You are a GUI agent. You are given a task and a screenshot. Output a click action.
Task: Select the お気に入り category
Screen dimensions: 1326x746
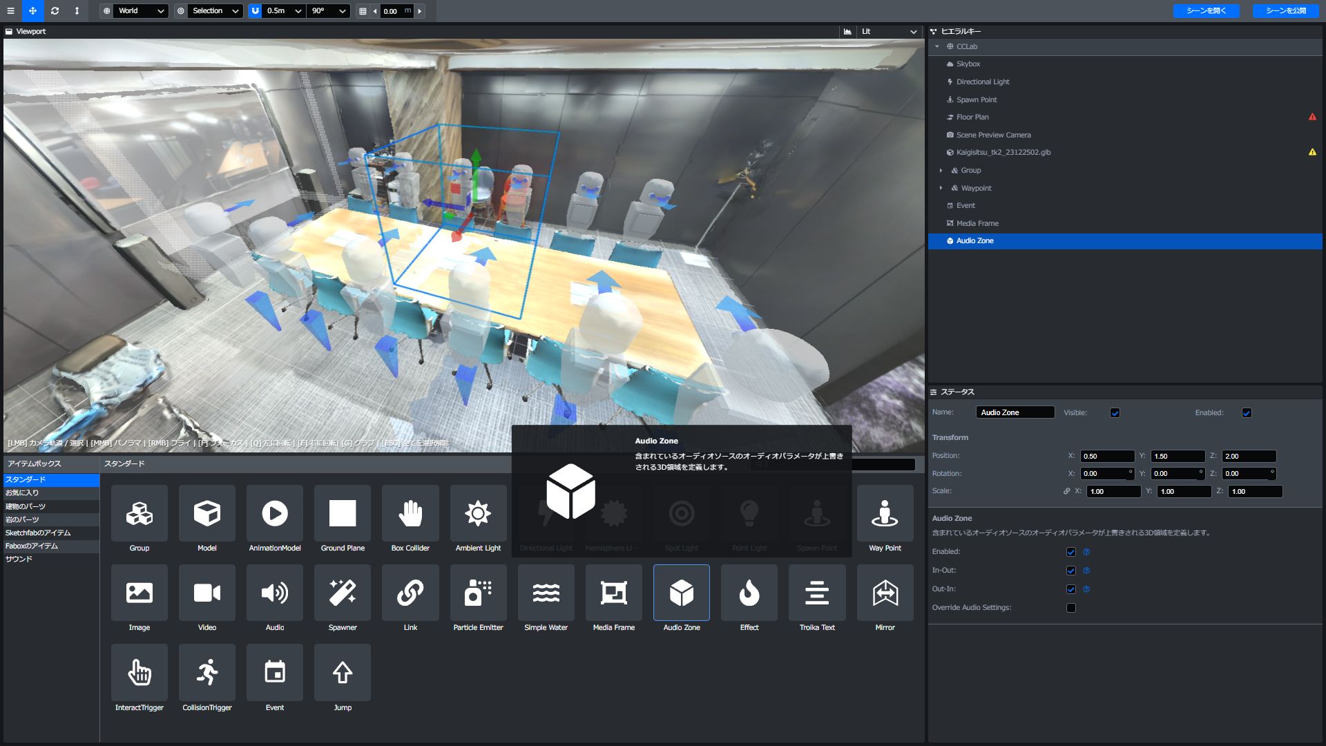click(x=51, y=492)
